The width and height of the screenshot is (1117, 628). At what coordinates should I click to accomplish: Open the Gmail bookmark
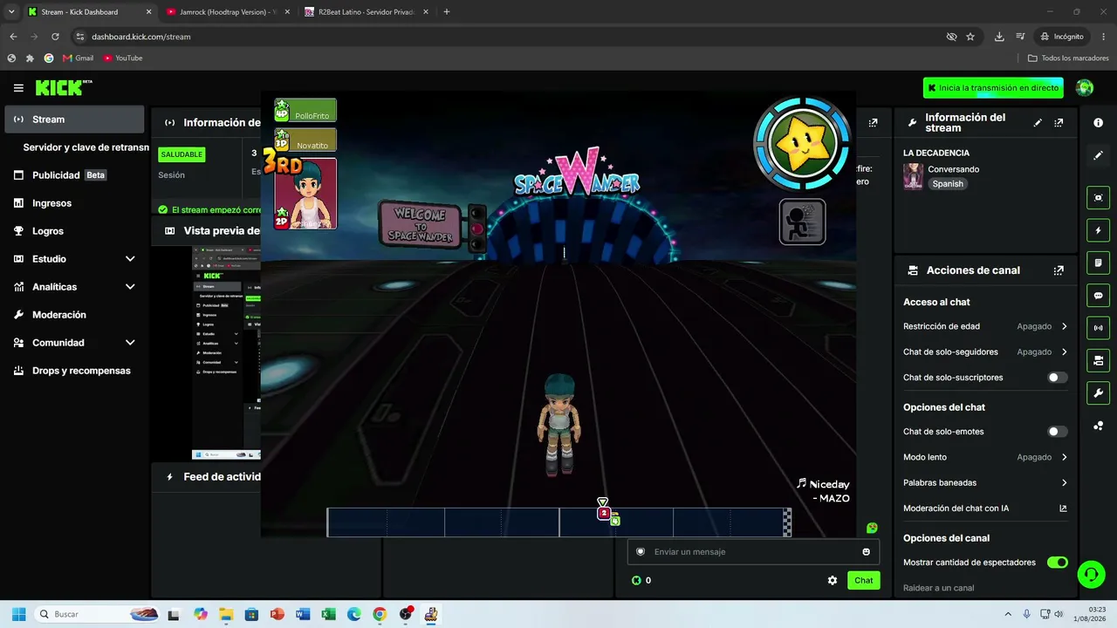pyautogui.click(x=78, y=58)
